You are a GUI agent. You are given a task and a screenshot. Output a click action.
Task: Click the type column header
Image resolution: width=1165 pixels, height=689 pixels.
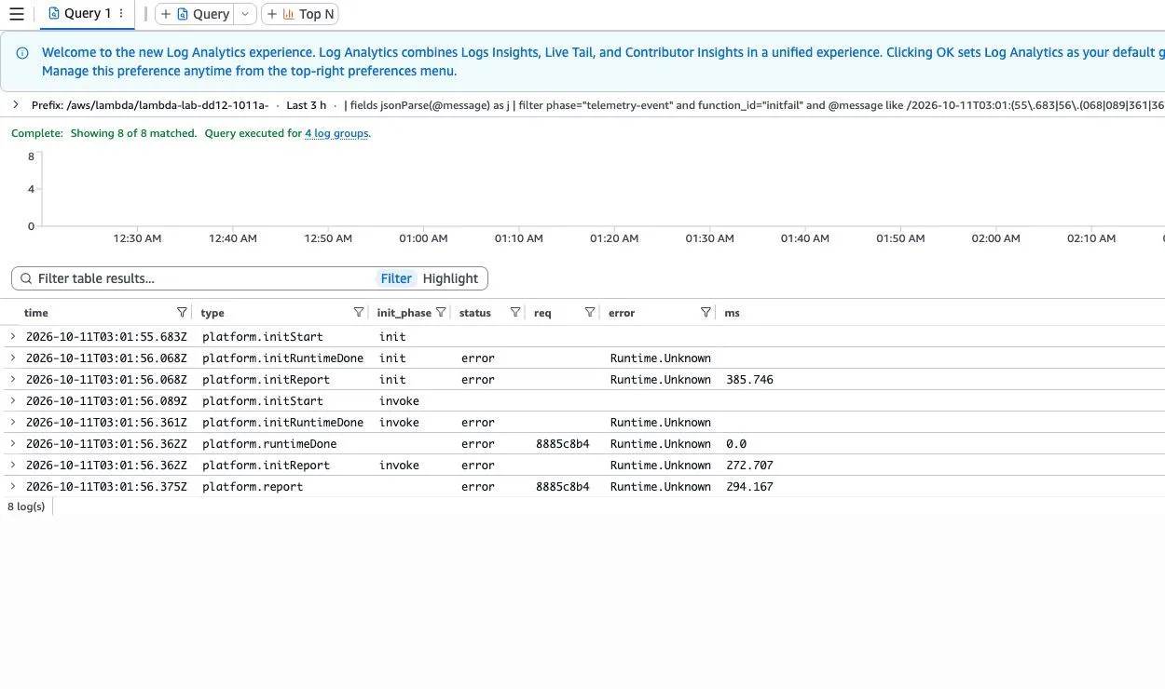[212, 313]
